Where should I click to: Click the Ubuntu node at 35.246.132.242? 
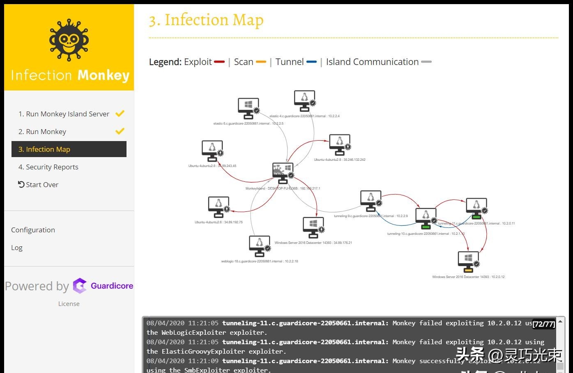[x=340, y=145]
